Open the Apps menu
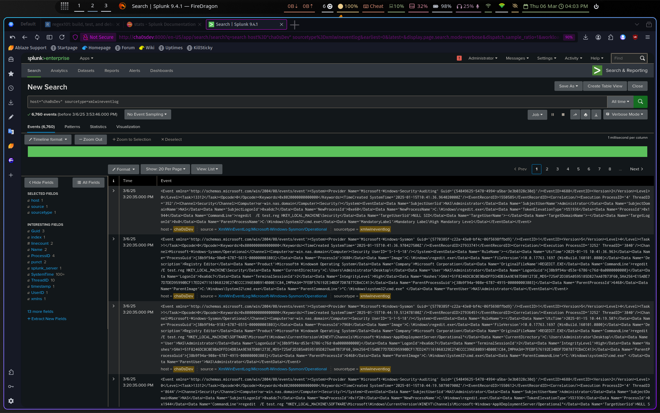 point(86,58)
